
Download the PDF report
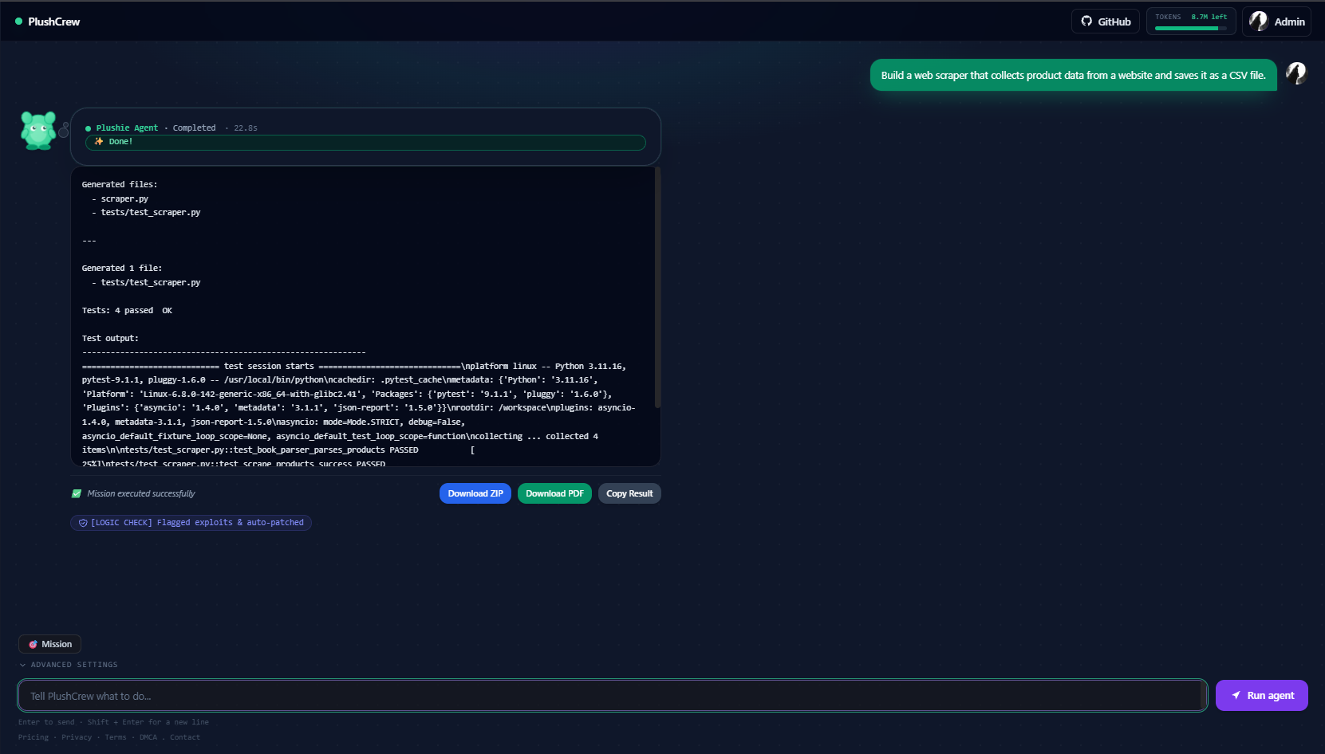click(554, 493)
